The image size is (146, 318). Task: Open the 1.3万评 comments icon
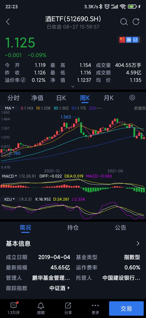click(14, 305)
